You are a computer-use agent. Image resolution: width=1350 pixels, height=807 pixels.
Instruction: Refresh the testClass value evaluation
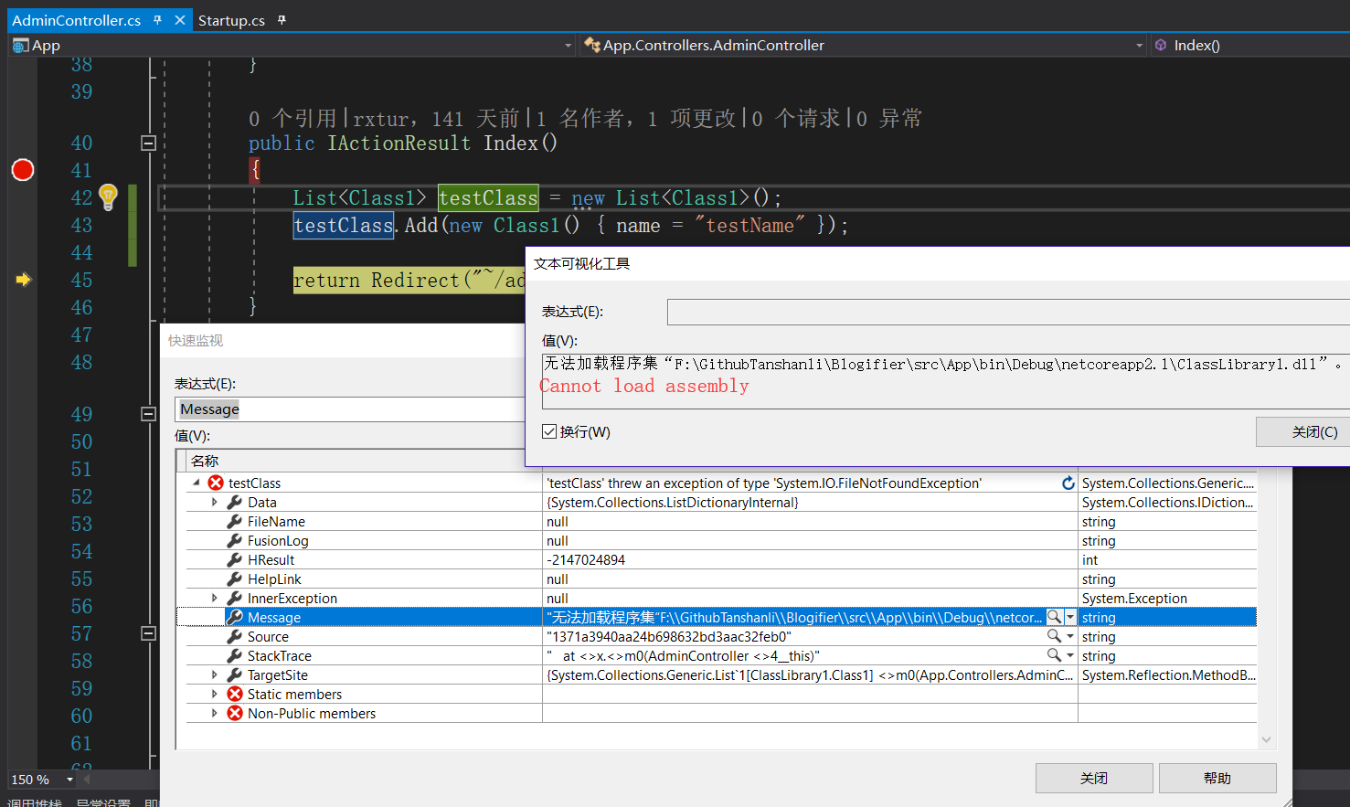click(1068, 483)
